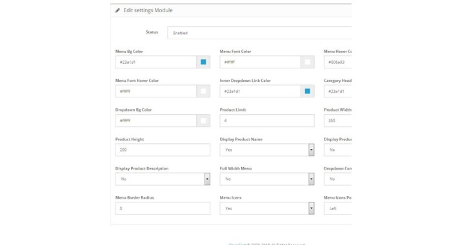458x245 pixels.
Task: Click the Dropdown Bg Color input field
Action: click(155, 121)
